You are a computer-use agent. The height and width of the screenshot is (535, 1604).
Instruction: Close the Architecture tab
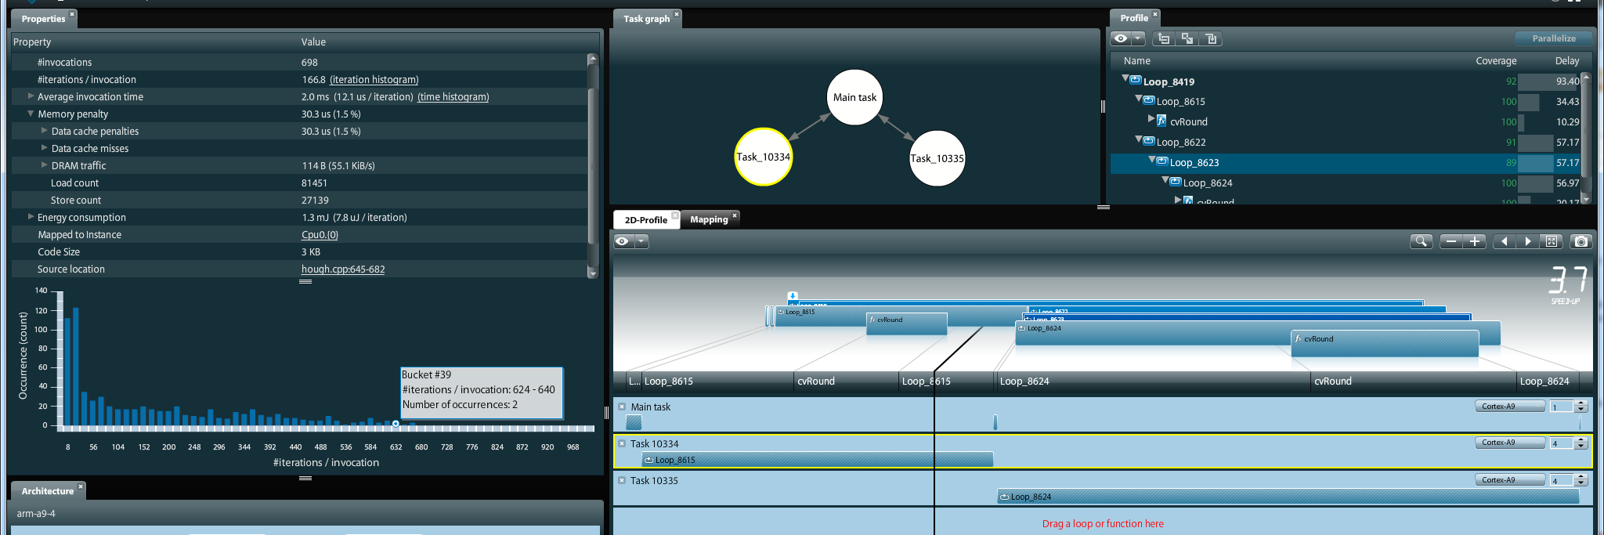click(x=80, y=486)
